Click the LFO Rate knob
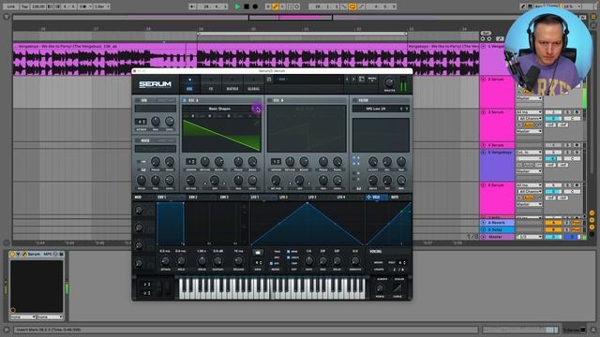600x337 pixels. (x=308, y=261)
